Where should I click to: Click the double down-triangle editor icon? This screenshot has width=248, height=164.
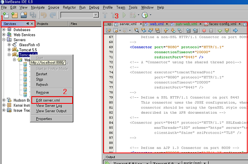[x=227, y=30]
